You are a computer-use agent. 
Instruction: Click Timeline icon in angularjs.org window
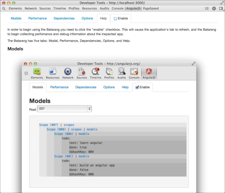[x=95, y=71]
